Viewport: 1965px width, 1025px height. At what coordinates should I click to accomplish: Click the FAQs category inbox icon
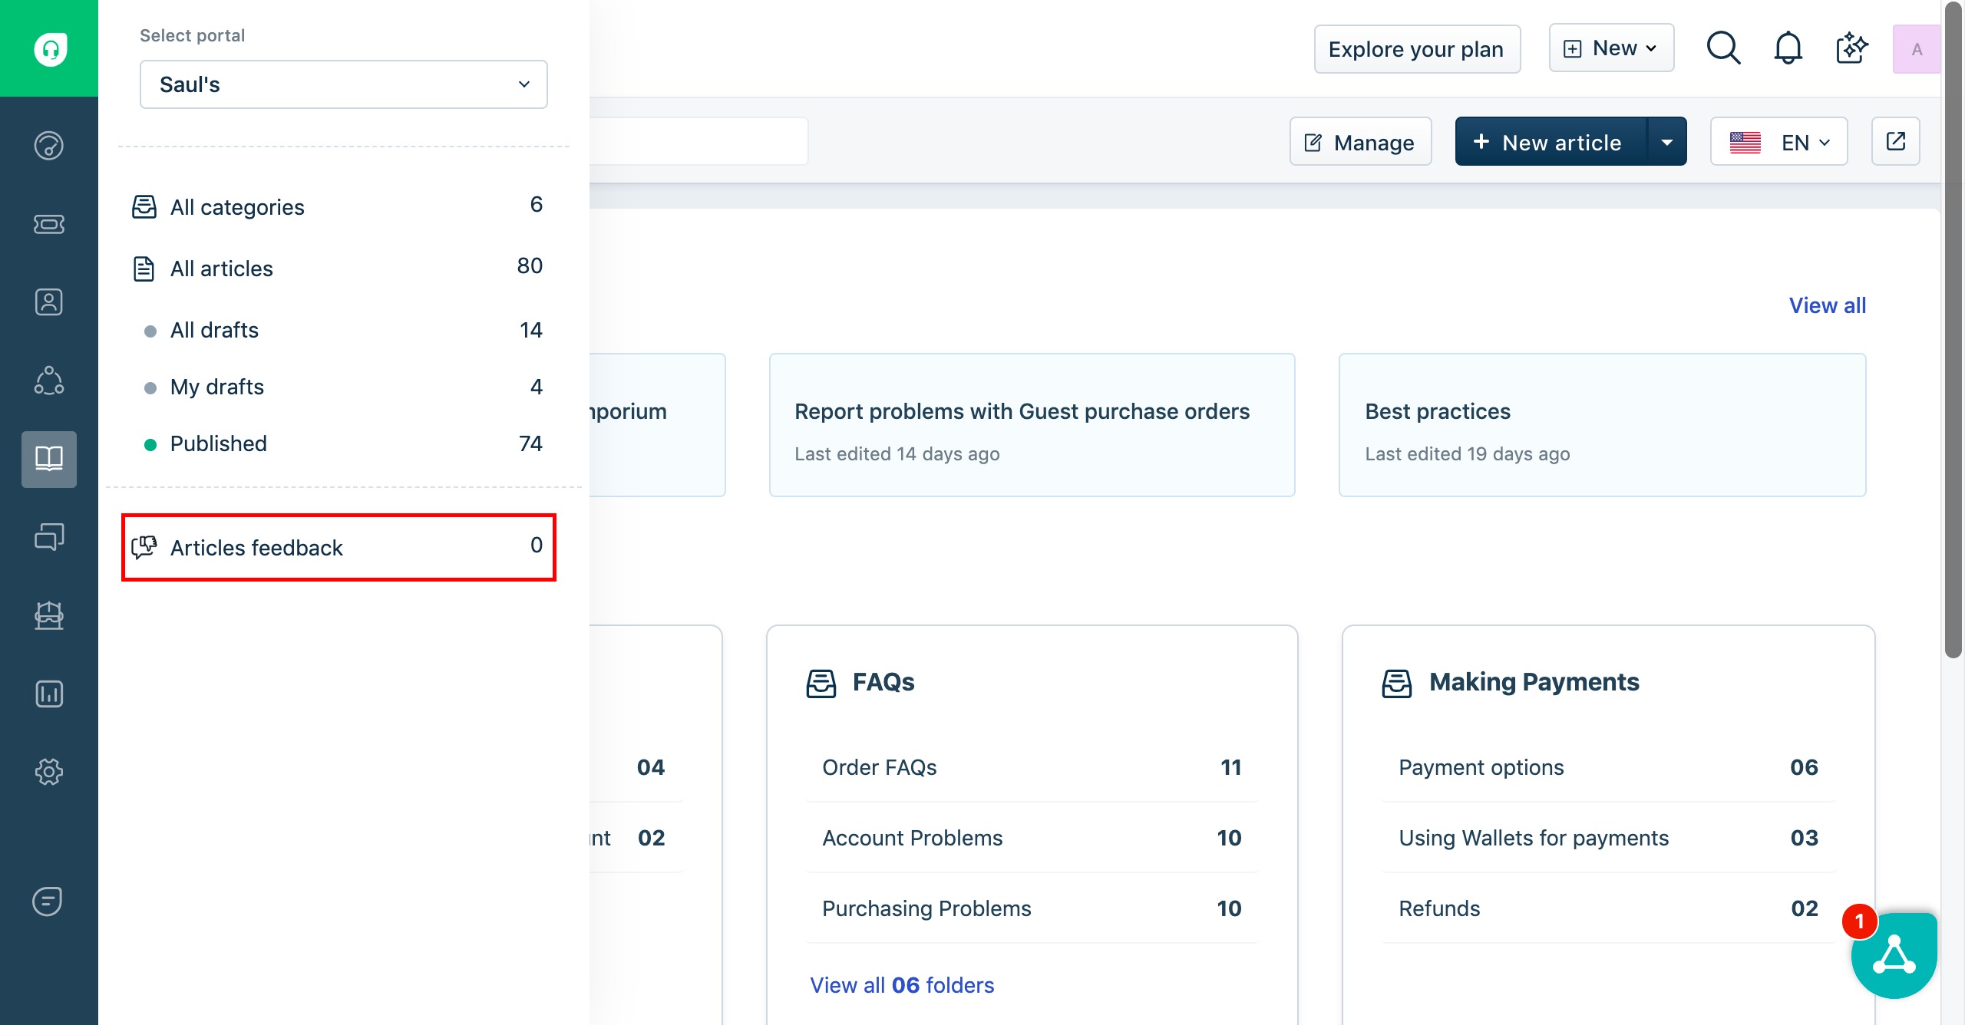[821, 682]
